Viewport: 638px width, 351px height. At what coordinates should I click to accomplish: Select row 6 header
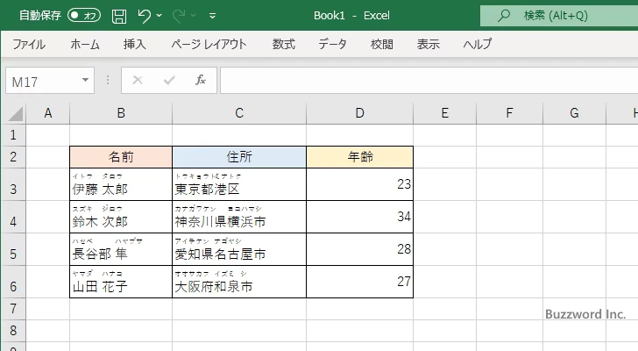pyautogui.click(x=13, y=282)
